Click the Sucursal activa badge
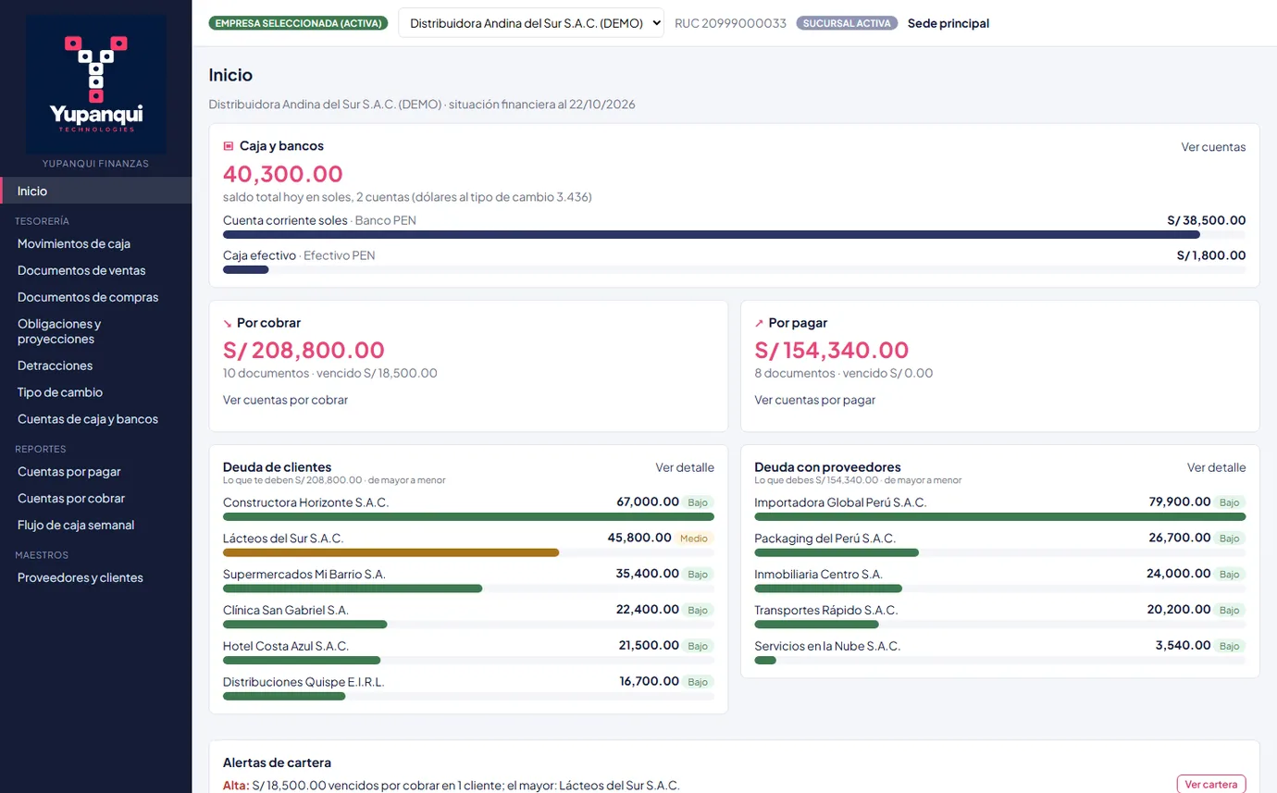 pos(847,23)
